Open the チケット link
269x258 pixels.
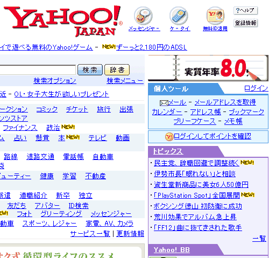[77, 109]
